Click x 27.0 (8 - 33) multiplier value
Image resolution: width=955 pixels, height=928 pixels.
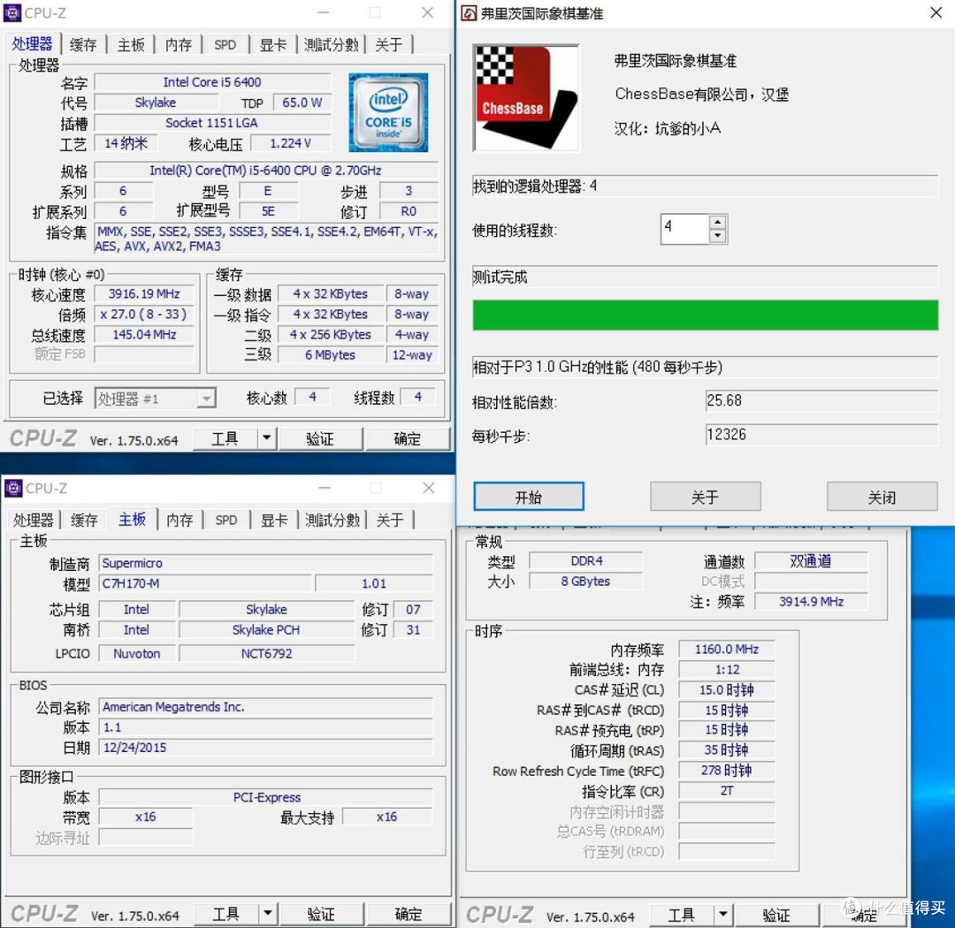(144, 315)
